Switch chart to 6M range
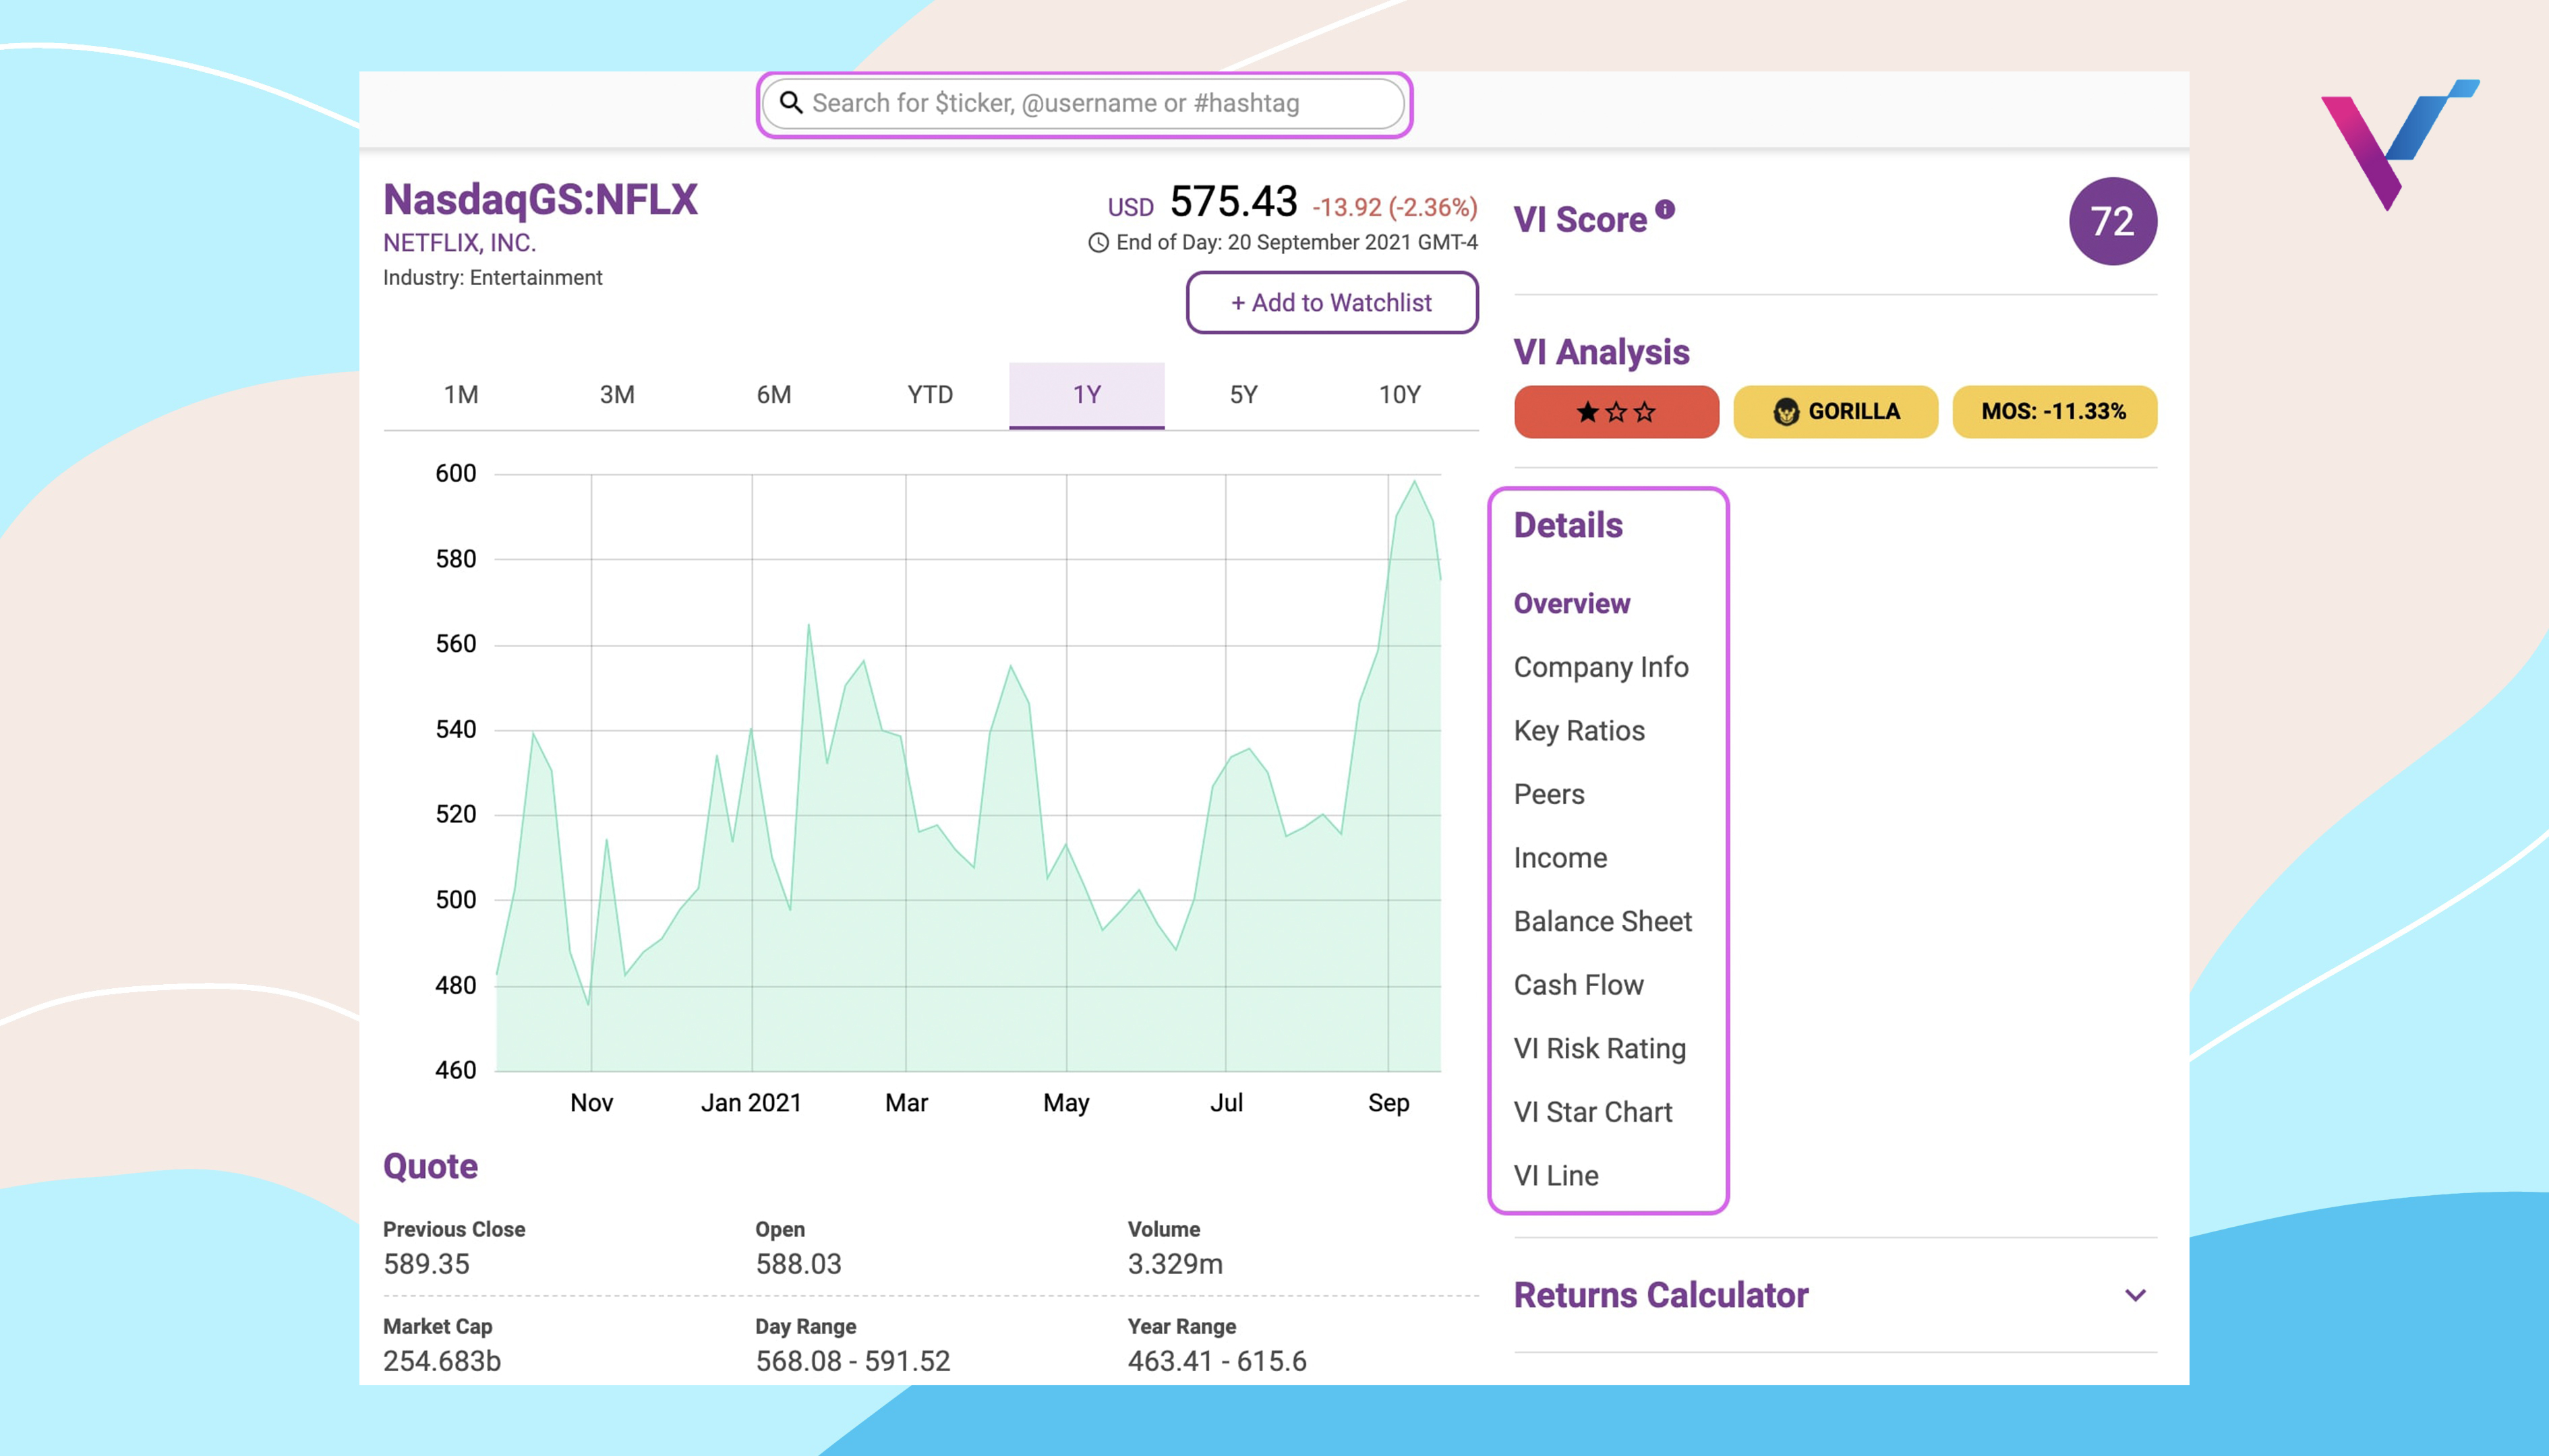Image resolution: width=2549 pixels, height=1456 pixels. pyautogui.click(x=773, y=395)
